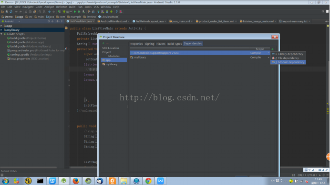This screenshot has width=330, height=185.
Task: Choose File dependency from popup menu
Action: point(288,58)
